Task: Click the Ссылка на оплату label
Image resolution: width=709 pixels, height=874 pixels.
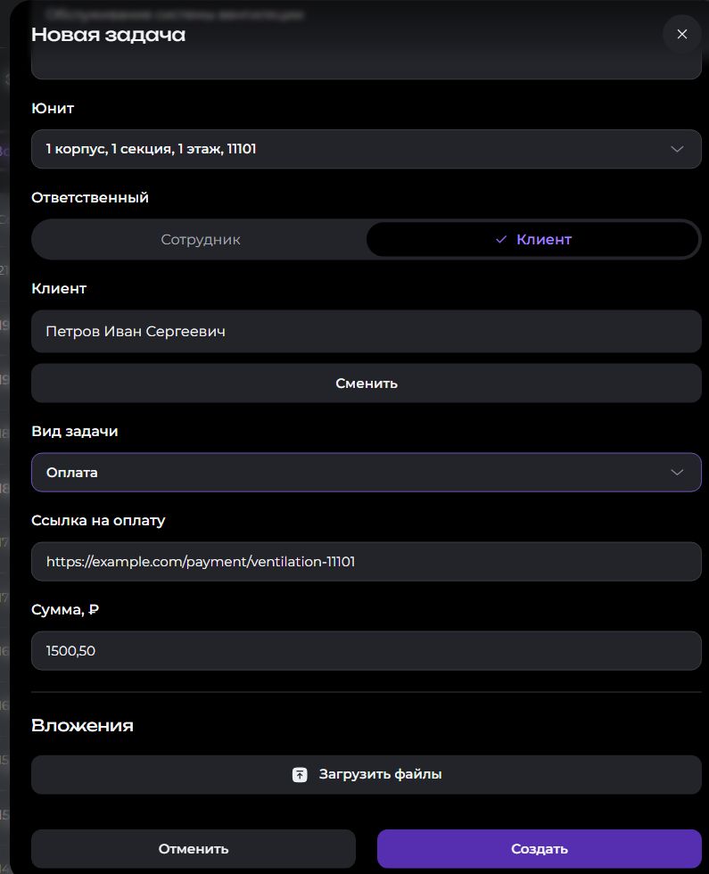Action: coord(98,521)
